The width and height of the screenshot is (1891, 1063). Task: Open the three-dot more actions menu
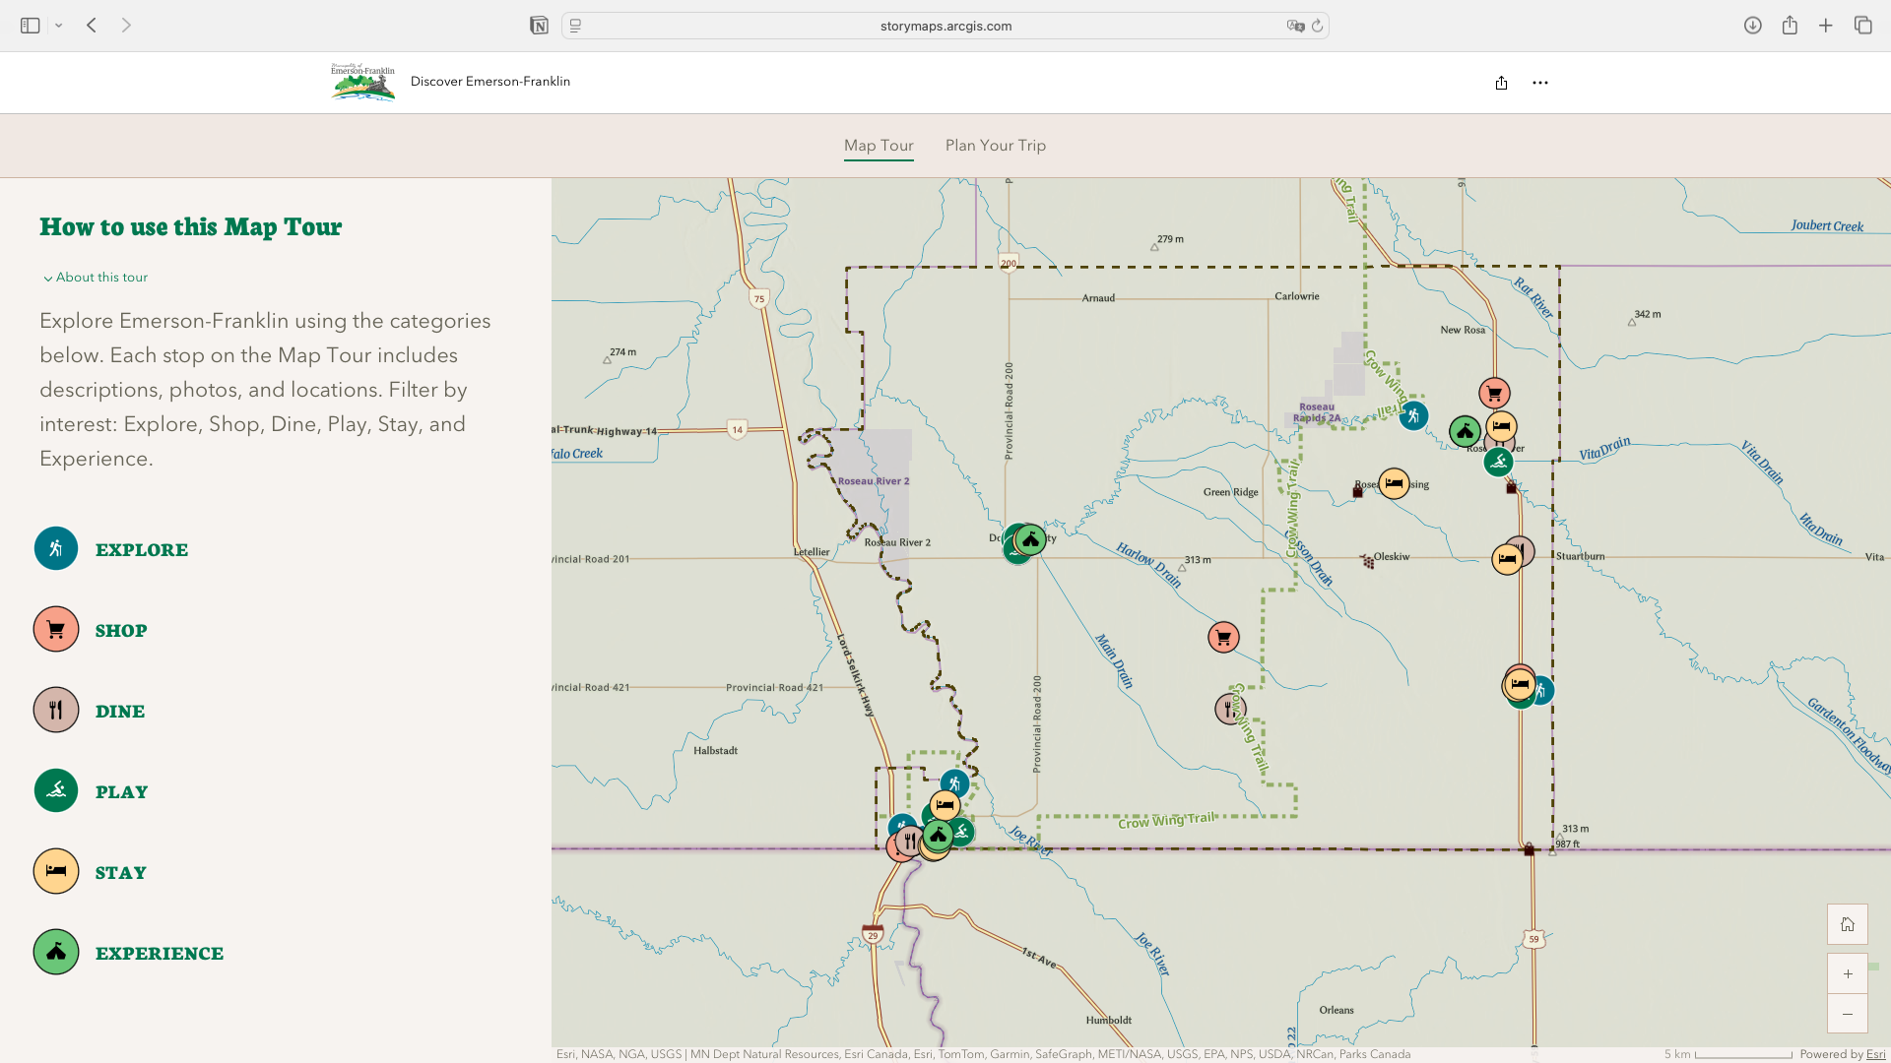pyautogui.click(x=1540, y=83)
